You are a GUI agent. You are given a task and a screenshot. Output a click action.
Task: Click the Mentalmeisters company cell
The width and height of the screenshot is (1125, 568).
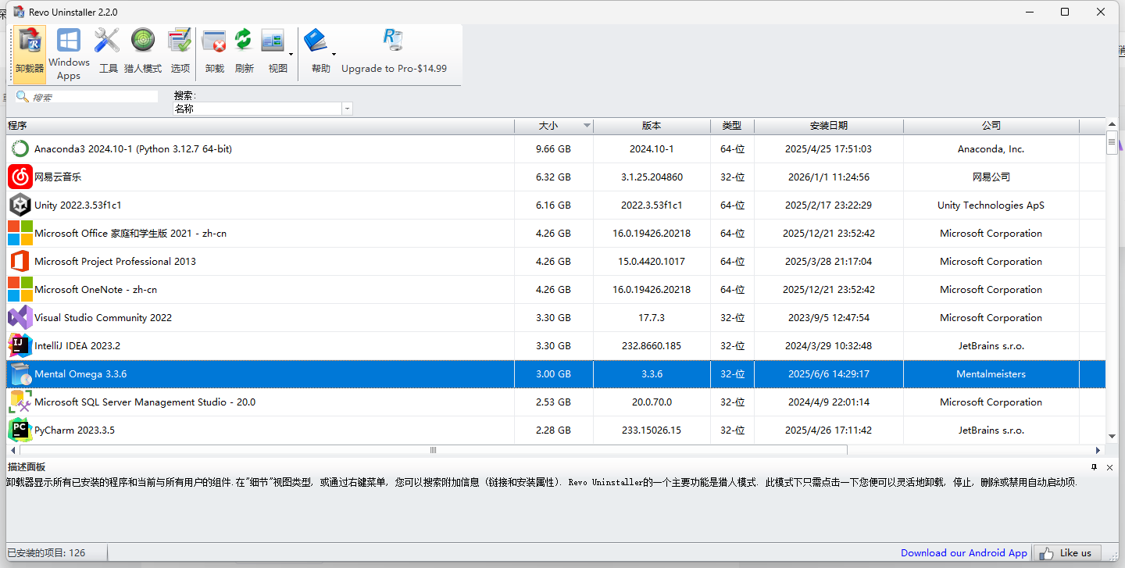click(x=991, y=373)
